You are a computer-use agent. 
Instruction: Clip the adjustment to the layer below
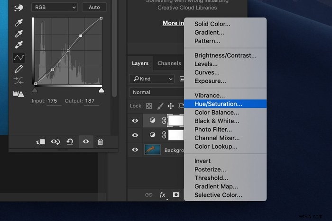point(40,141)
